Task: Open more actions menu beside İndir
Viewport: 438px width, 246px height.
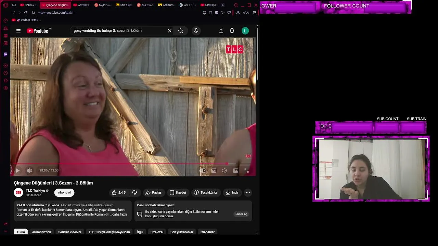Action: (x=248, y=193)
